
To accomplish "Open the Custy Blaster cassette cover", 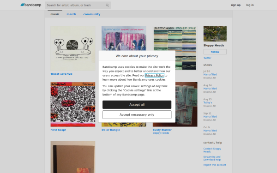I will [x=187, y=104].
